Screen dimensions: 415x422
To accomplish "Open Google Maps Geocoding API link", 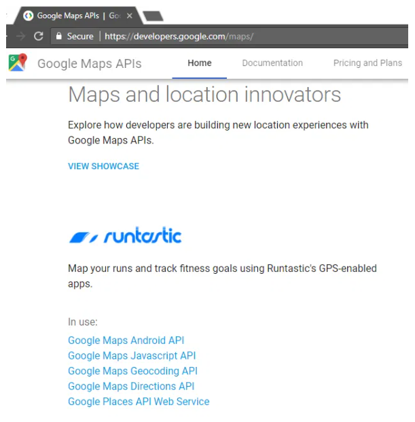I will coord(132,371).
